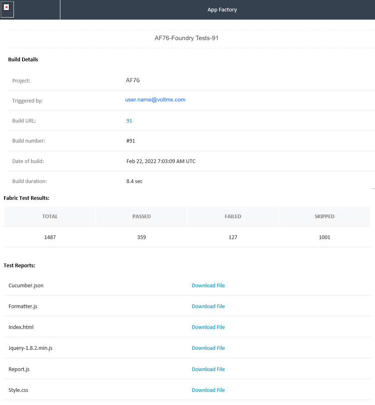Click the AF76-Foundry Tests-91 page title
Screen dimensions: 375x405
(187, 38)
